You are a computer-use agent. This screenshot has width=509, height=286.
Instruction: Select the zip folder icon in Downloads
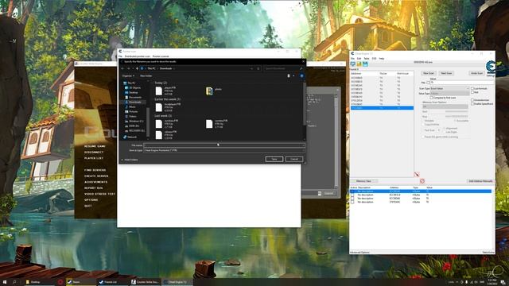[x=209, y=91]
